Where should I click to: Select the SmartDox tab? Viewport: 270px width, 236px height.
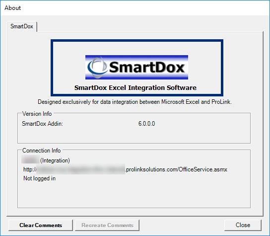(x=22, y=26)
